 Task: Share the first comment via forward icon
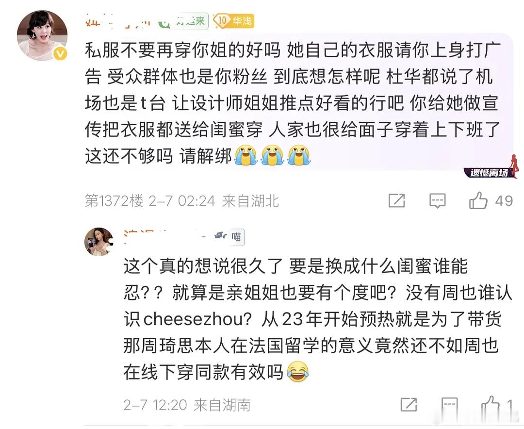(397, 200)
